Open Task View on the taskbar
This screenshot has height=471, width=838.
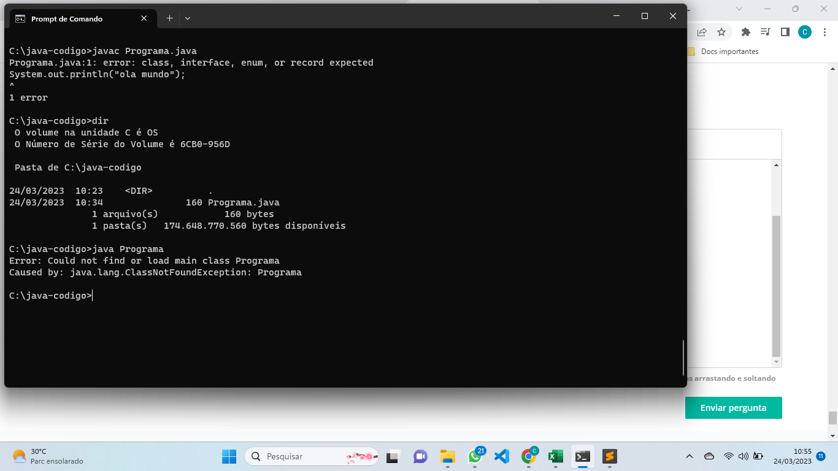(392, 456)
